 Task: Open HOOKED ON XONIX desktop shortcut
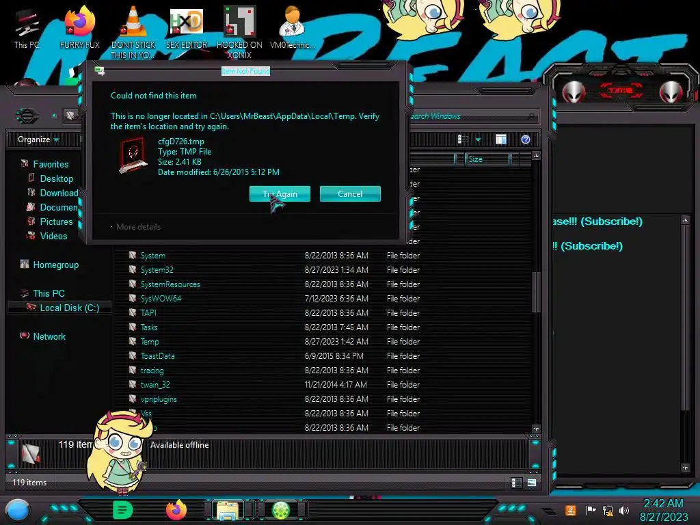[239, 32]
